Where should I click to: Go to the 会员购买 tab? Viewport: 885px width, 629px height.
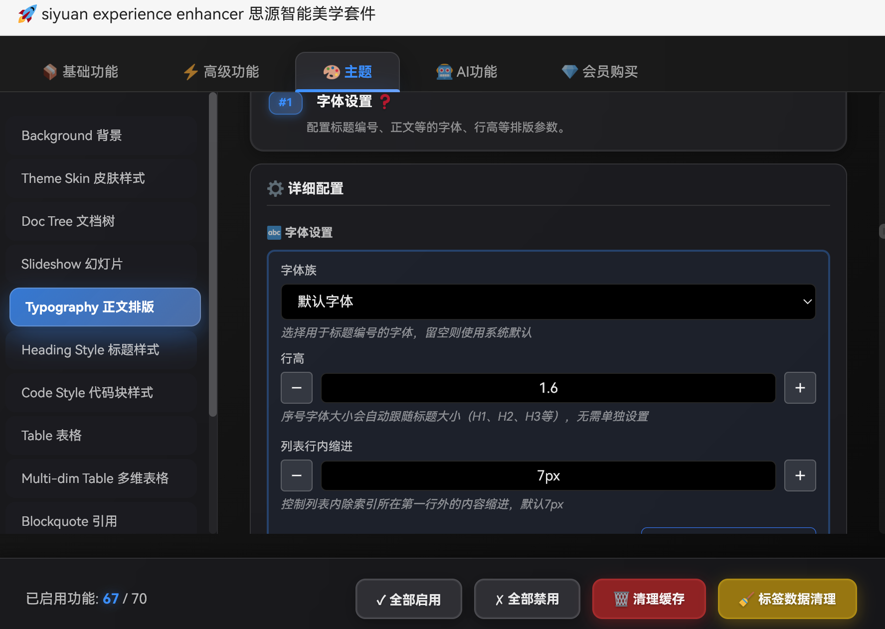point(600,72)
